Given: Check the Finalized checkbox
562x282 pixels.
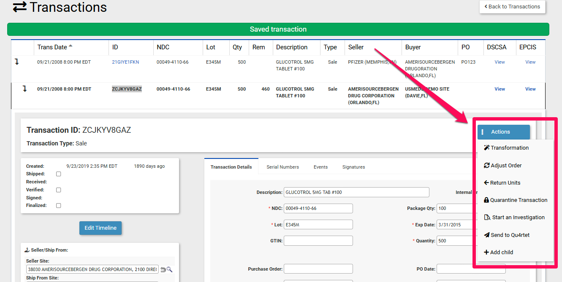Looking at the screenshot, I should (59, 206).
